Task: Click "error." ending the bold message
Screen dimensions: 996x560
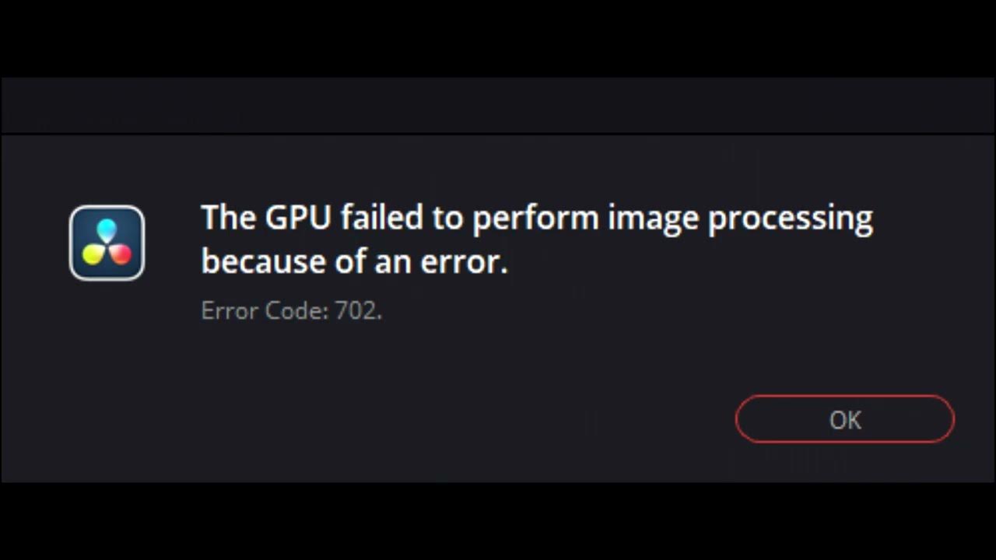Action: (464, 263)
